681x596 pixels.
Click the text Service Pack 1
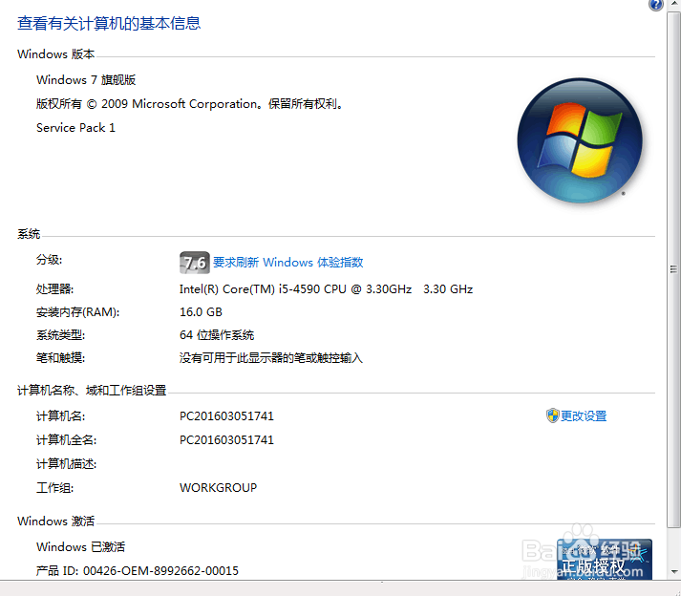[75, 128]
